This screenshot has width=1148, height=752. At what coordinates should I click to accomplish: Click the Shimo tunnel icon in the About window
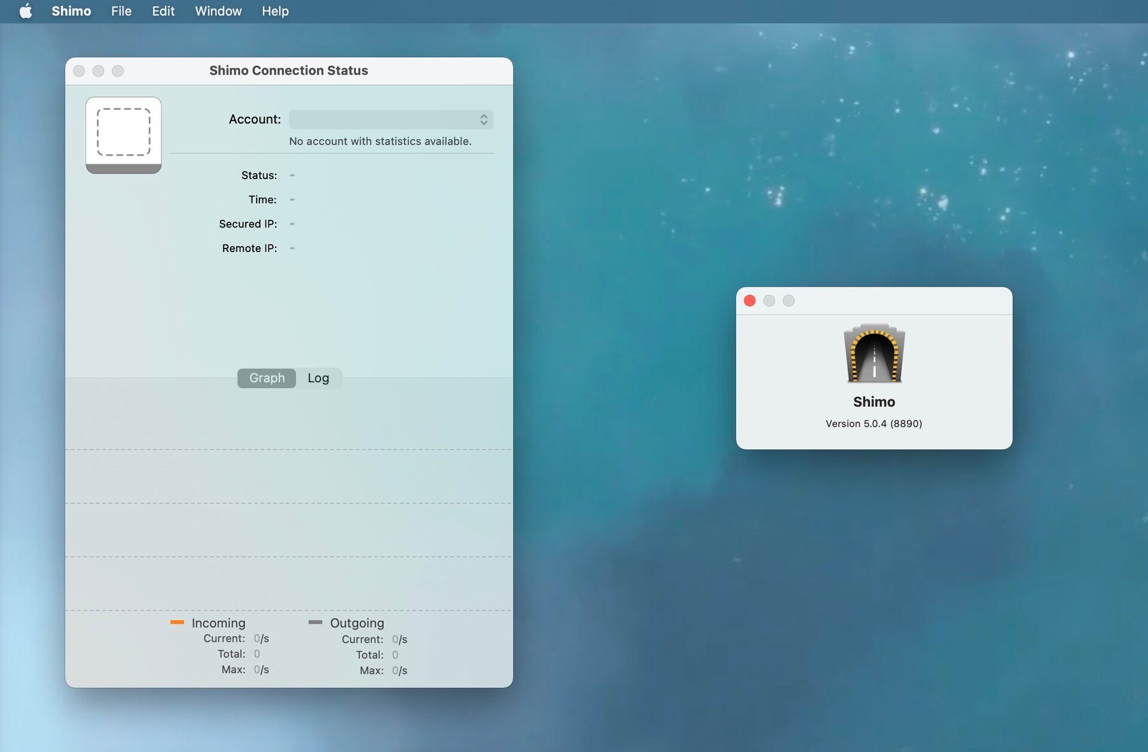(x=874, y=354)
